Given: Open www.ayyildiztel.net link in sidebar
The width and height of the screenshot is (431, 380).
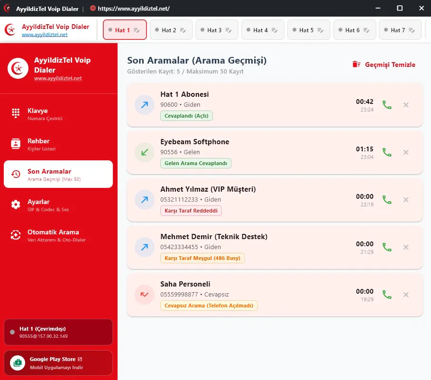Looking at the screenshot, I should click(x=58, y=78).
